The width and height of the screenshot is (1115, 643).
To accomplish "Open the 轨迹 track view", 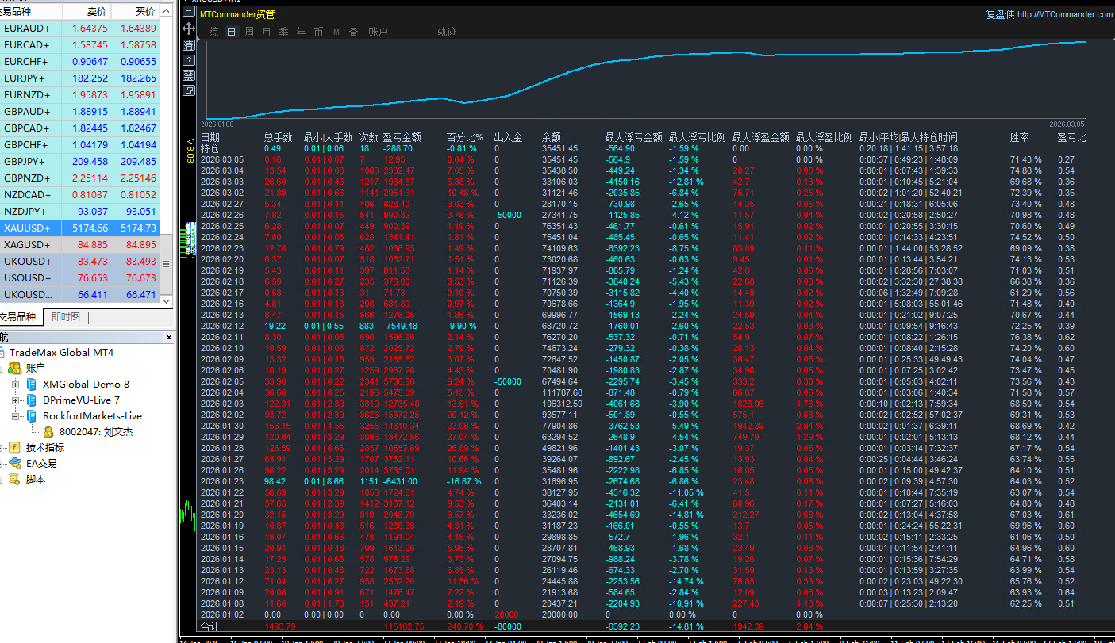I will pos(447,33).
